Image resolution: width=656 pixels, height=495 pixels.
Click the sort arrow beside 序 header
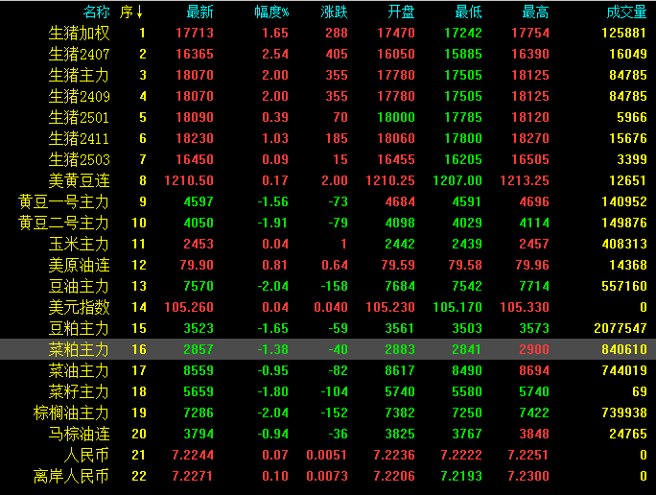tap(140, 12)
